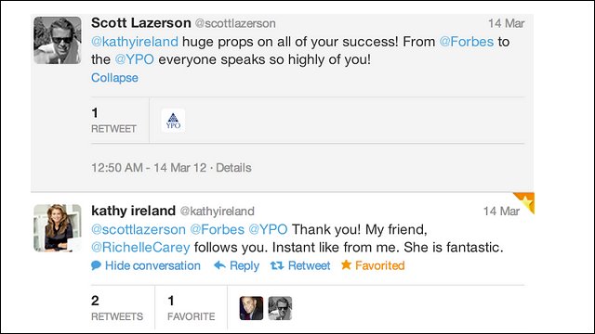Viewport: 595px width, 334px height.
Task: Click the first retweeter avatar under kathy's tweet
Action: [251, 308]
